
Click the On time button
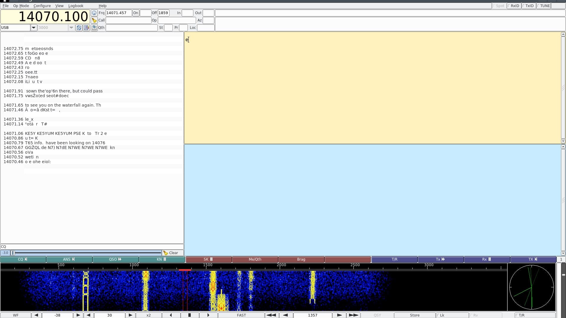click(136, 13)
